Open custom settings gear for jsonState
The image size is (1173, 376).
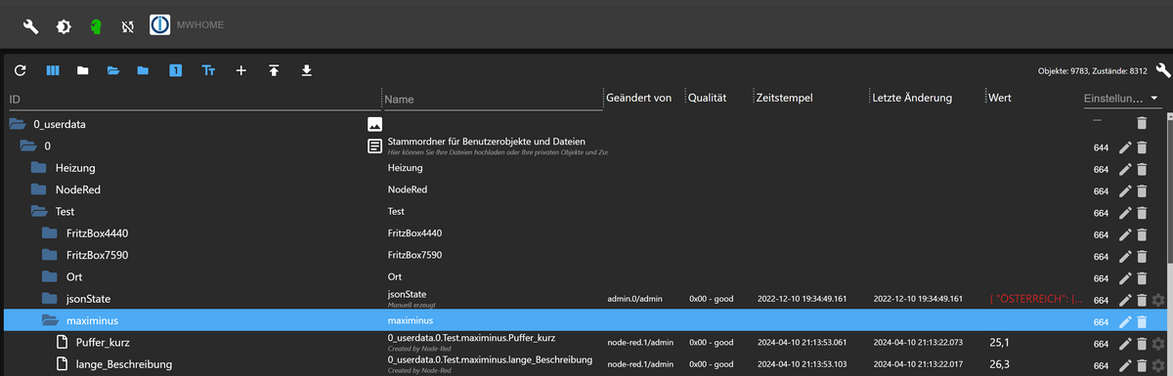pyautogui.click(x=1159, y=300)
